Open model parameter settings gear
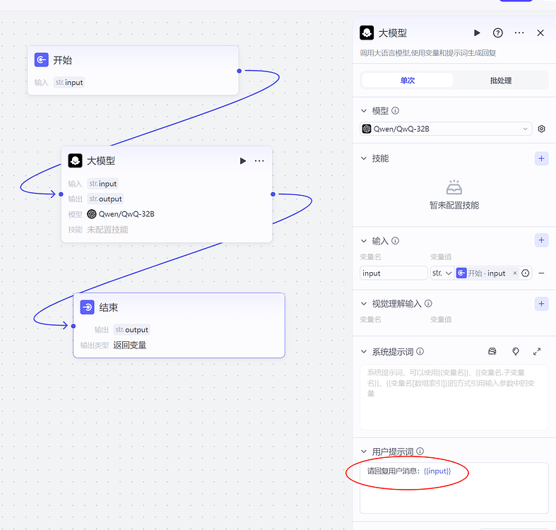 pos(541,129)
